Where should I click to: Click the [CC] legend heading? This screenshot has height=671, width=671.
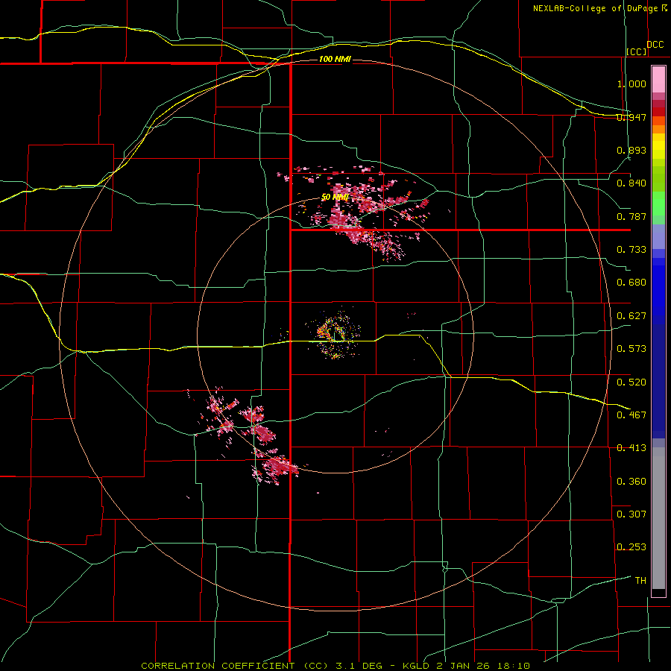pos(637,52)
